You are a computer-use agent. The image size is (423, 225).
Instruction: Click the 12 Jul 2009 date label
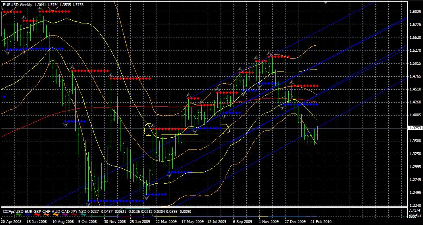pos(217,221)
